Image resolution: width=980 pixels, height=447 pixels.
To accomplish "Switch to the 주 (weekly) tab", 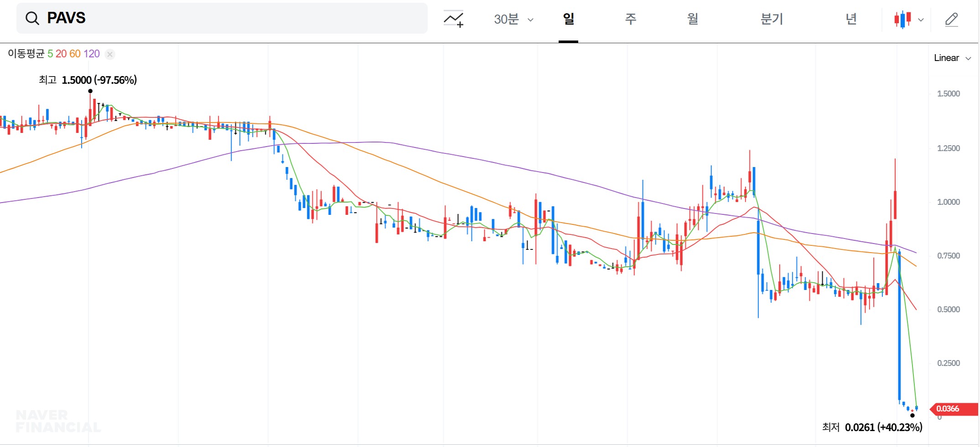I will coord(630,19).
